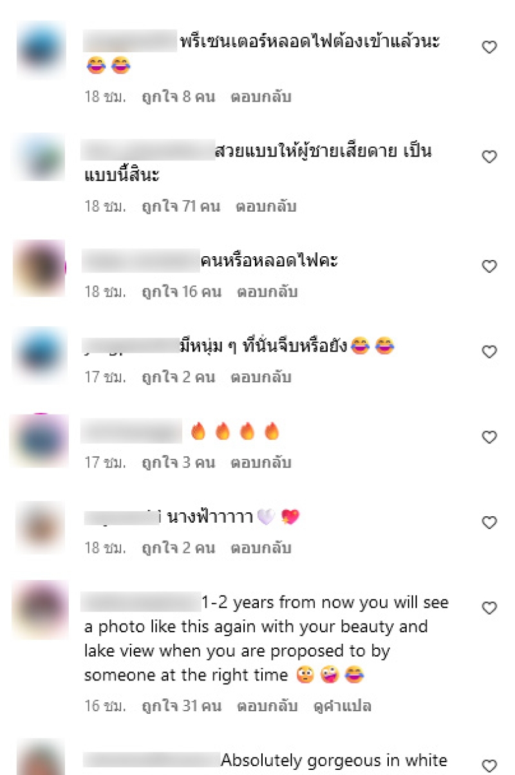Reply to the comment with 71 likes
This screenshot has width=515, height=775.
point(267,207)
